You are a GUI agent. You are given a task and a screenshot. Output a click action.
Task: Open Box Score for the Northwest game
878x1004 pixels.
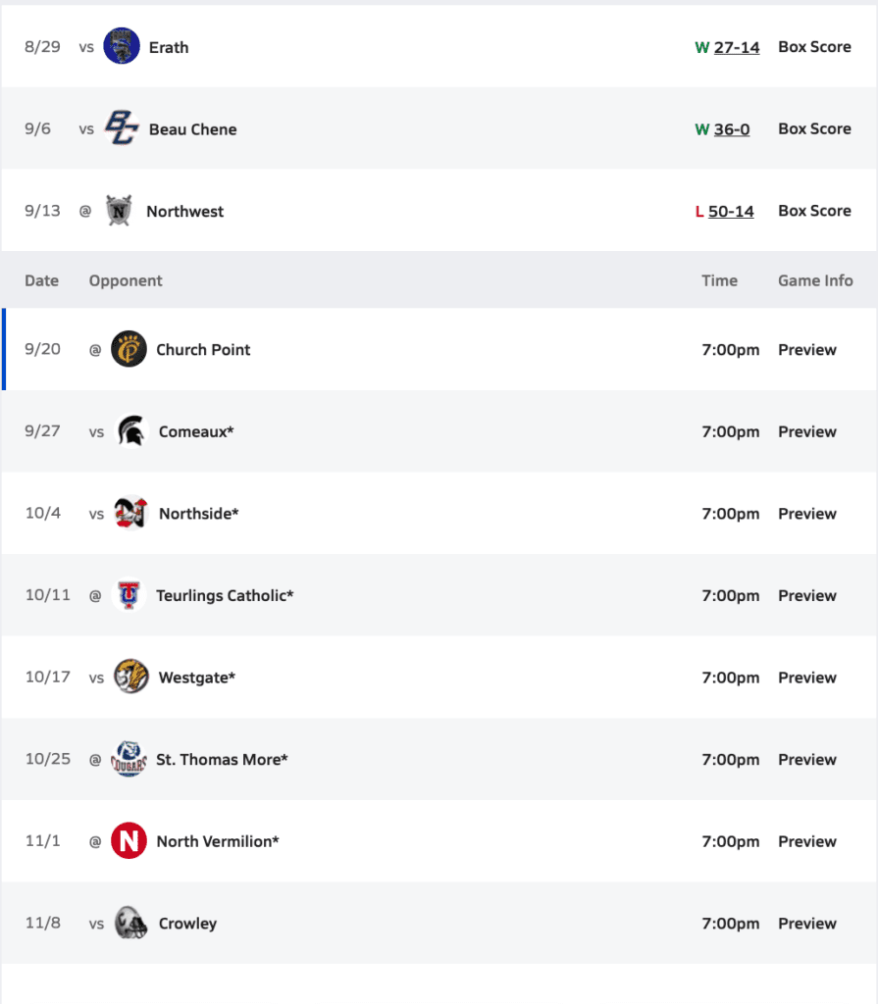[x=814, y=211]
